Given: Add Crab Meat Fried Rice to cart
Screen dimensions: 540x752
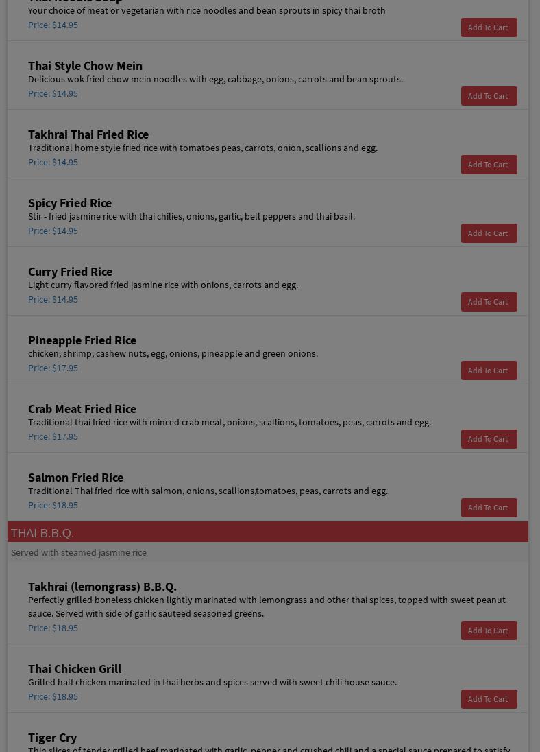Looking at the screenshot, I should (x=489, y=439).
